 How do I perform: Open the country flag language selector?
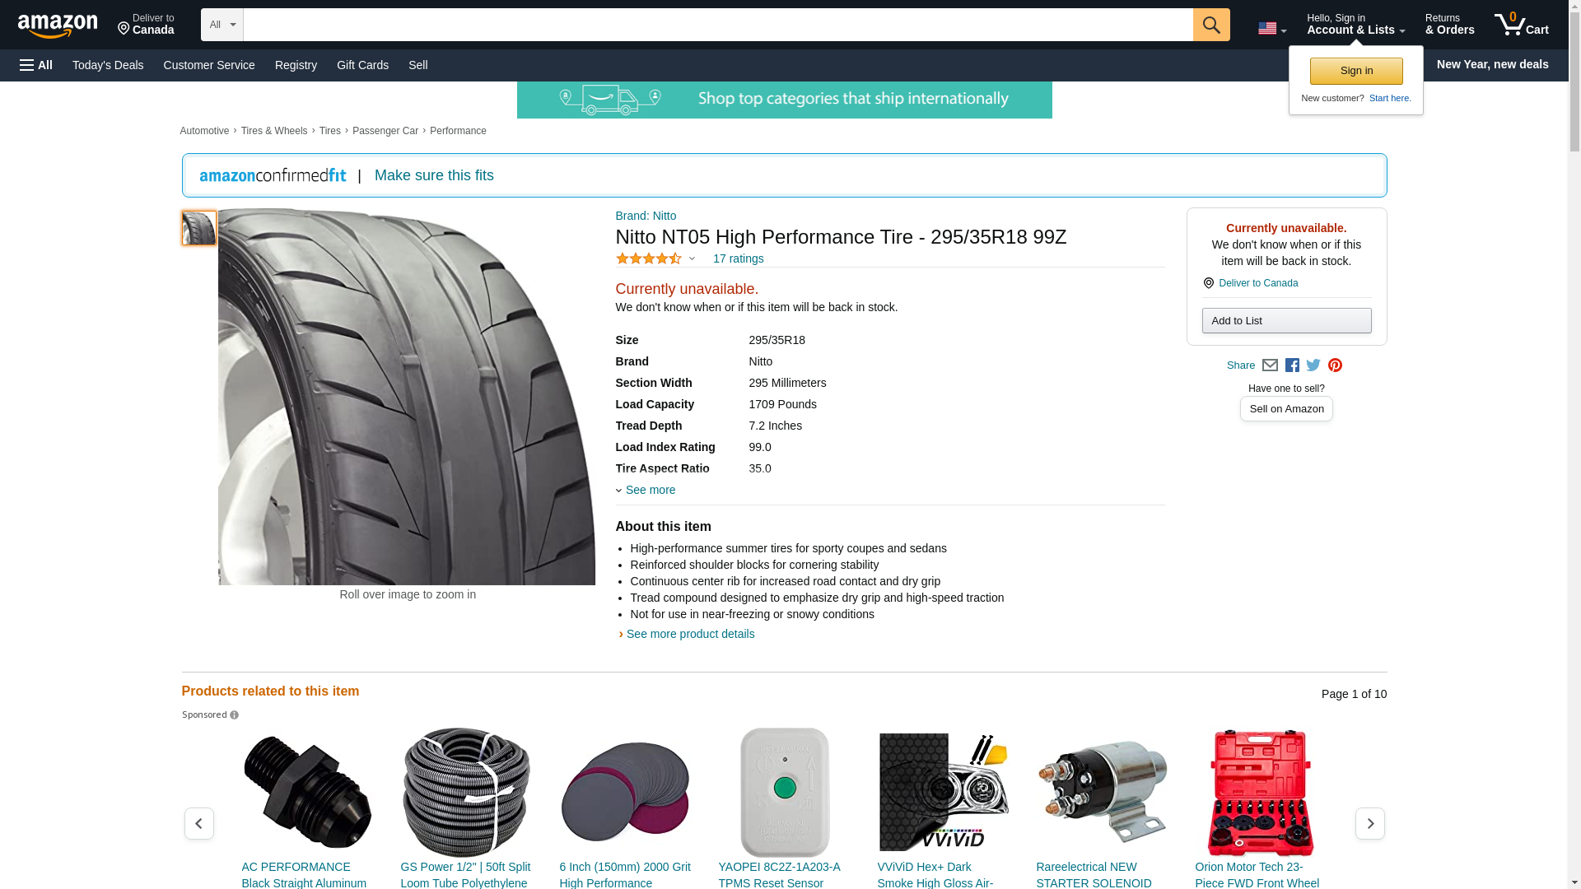pyautogui.click(x=1271, y=29)
